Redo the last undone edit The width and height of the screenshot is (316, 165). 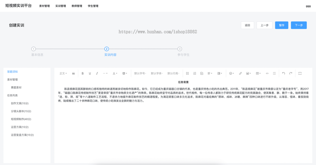click(x=291, y=73)
